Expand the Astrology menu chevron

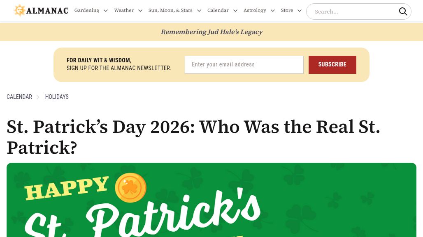(x=273, y=11)
